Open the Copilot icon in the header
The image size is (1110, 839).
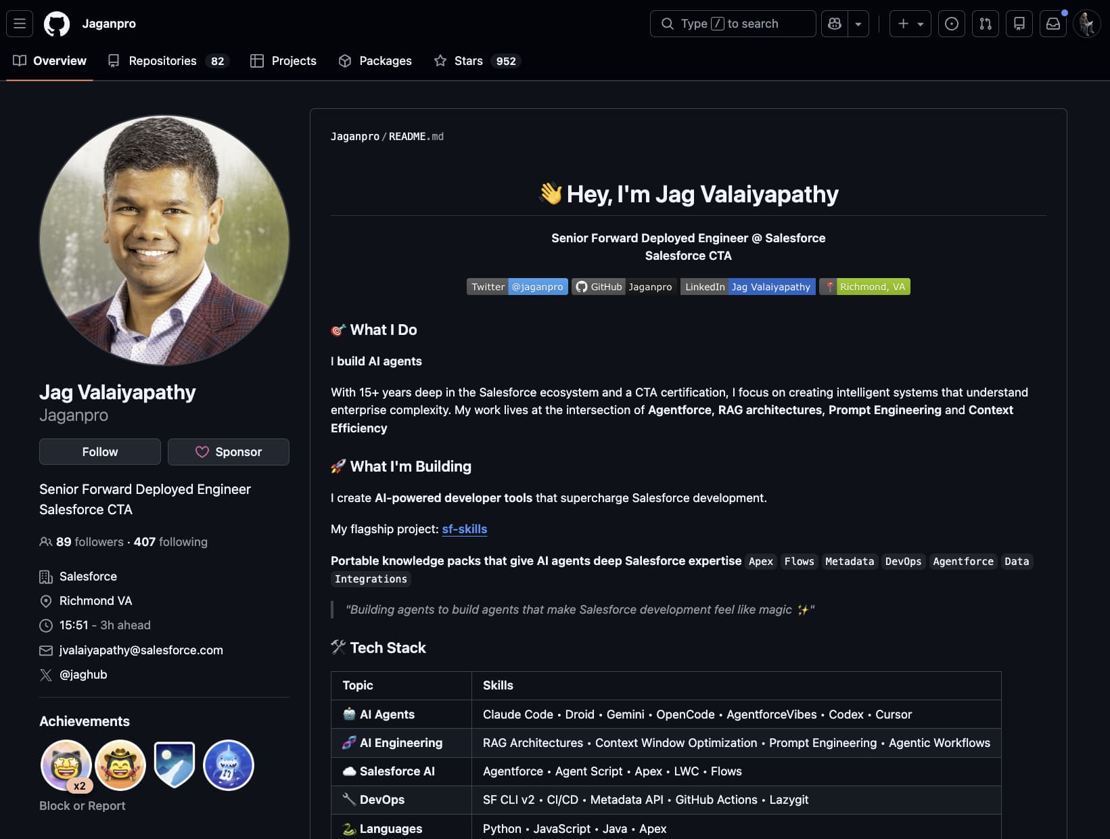pos(834,23)
